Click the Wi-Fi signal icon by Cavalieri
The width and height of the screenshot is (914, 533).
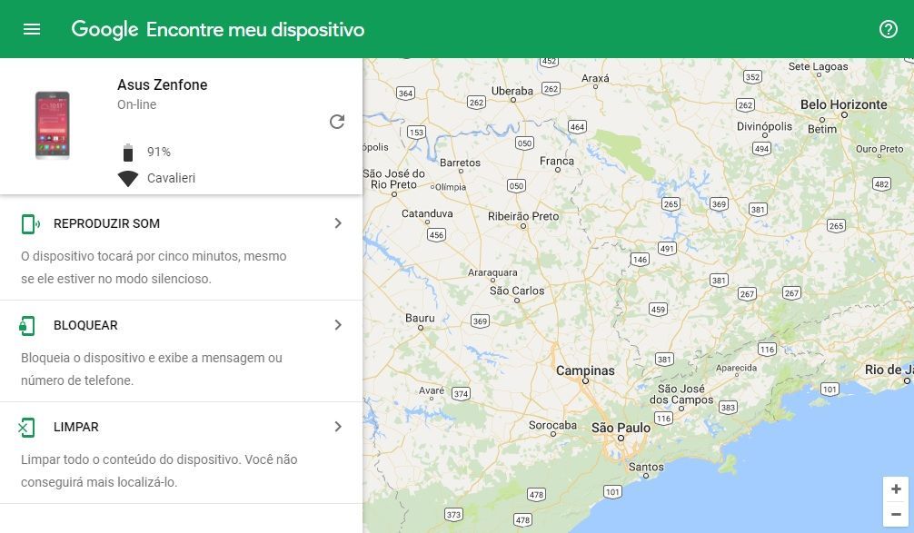tap(128, 178)
